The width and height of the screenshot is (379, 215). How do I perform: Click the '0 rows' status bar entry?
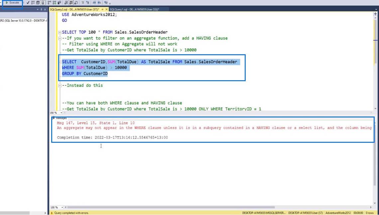point(370,213)
